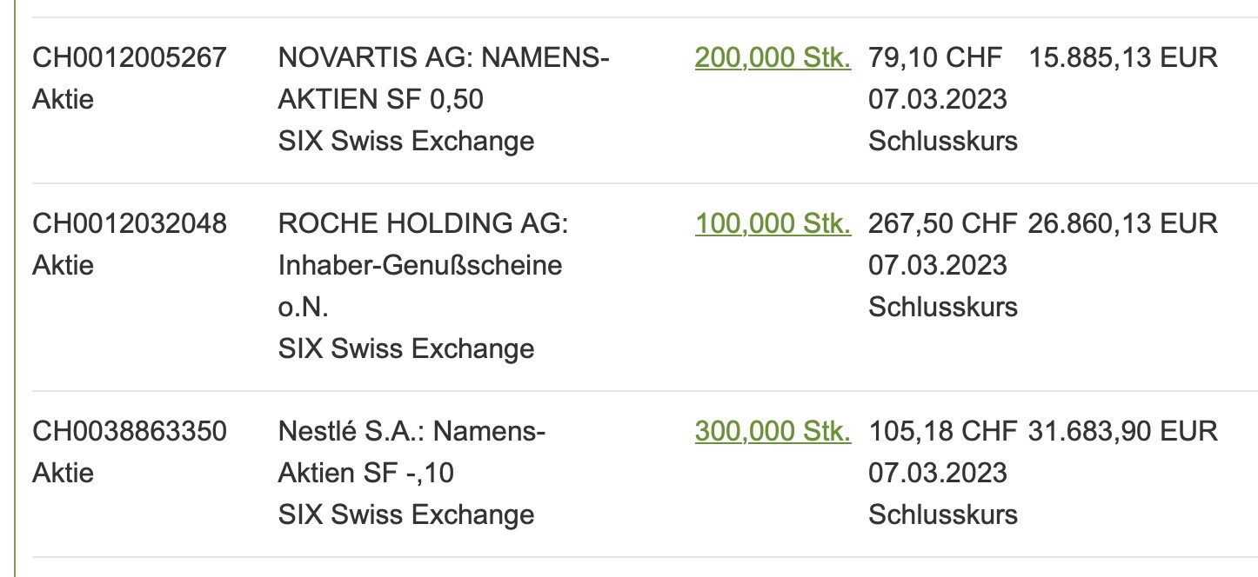Image resolution: width=1258 pixels, height=577 pixels.
Task: Click the 07.03.2023 date in Nestlé row
Action: coord(937,473)
